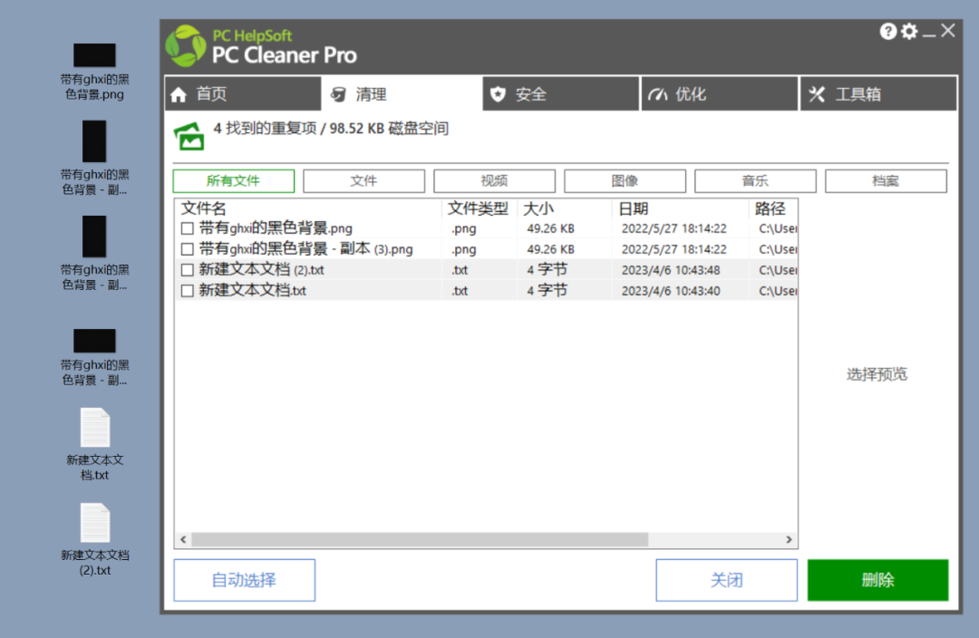Click the horizontal scrollbar right arrow

(790, 539)
